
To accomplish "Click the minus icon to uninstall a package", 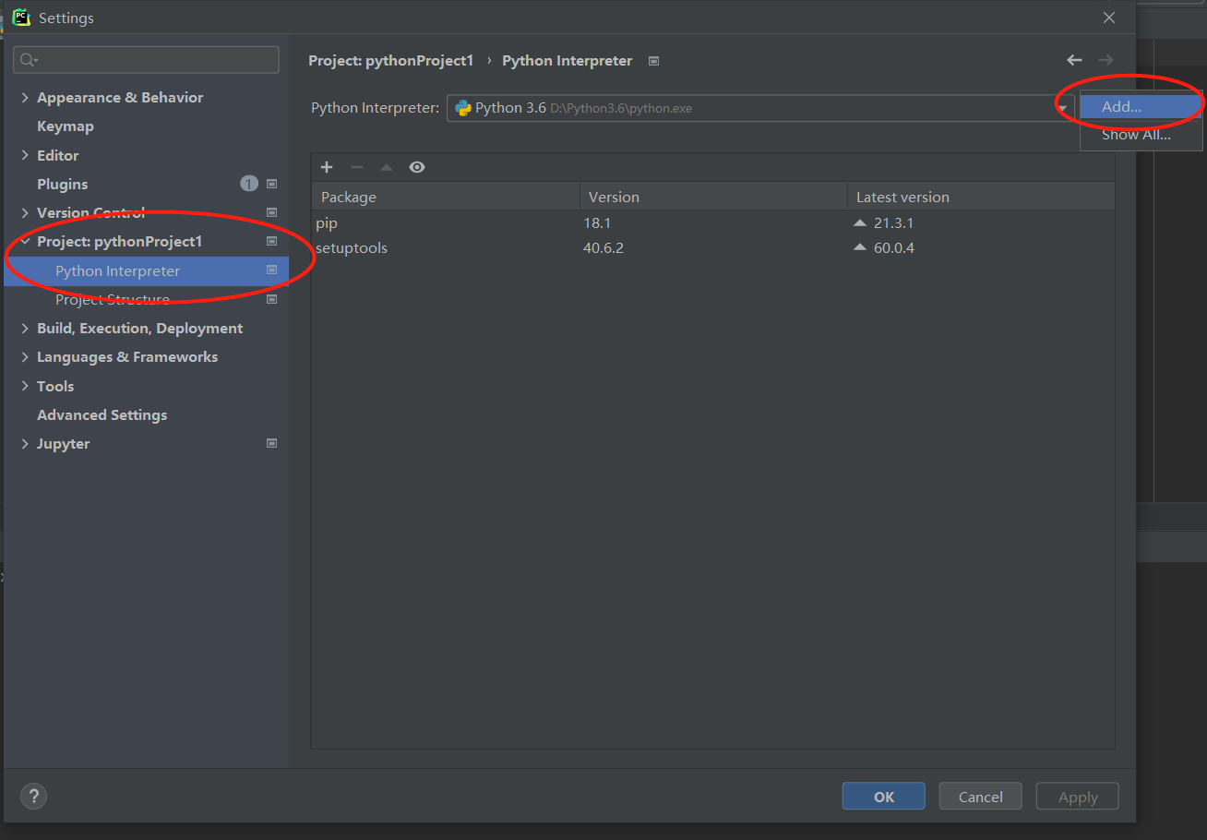I will (357, 167).
